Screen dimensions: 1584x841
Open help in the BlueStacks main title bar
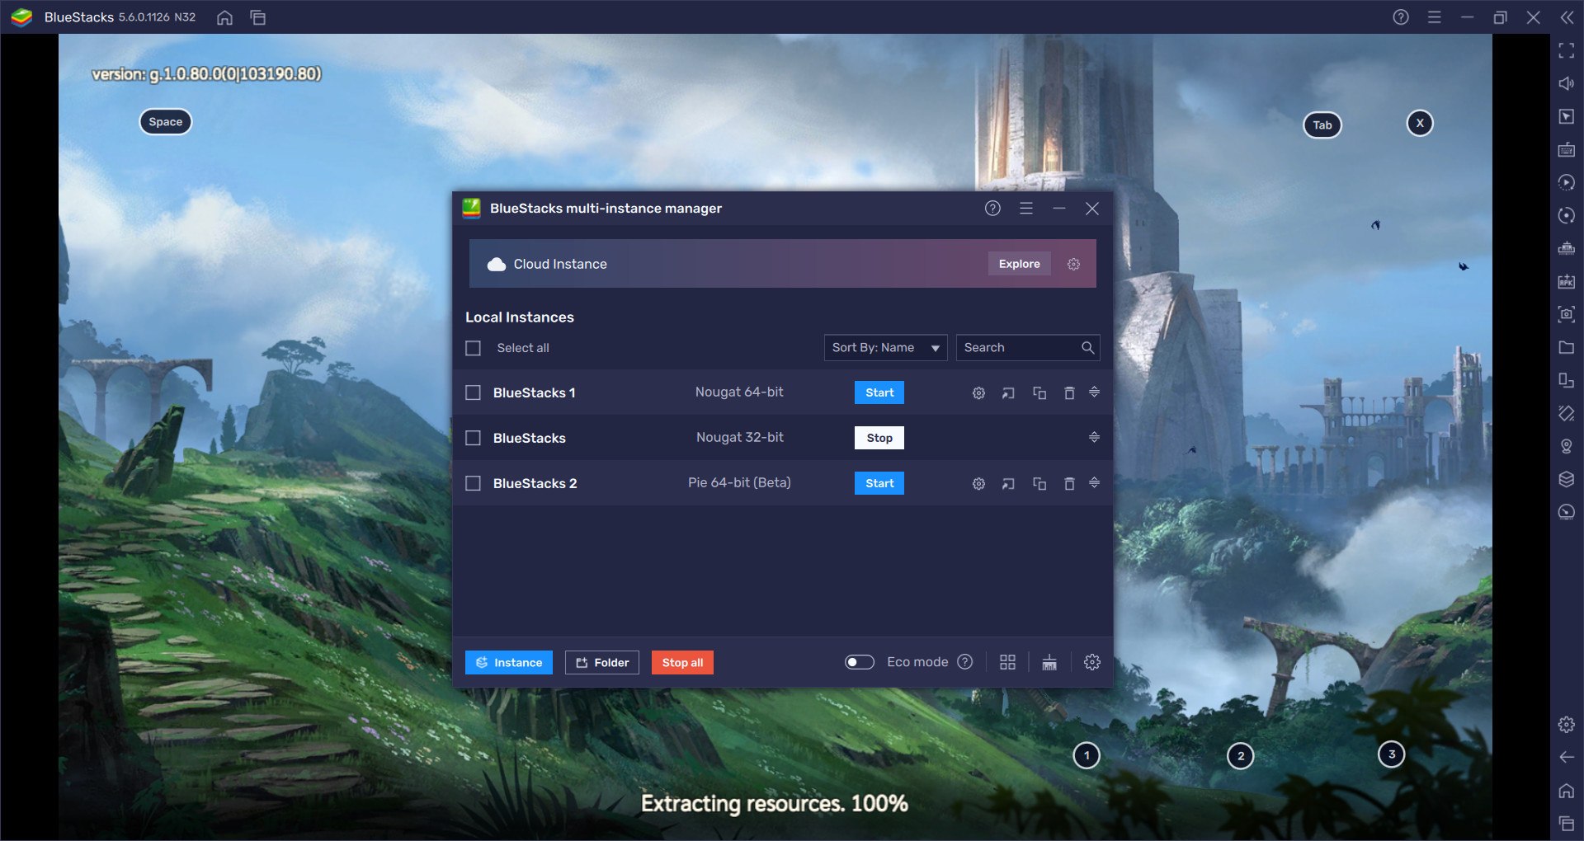(1401, 17)
